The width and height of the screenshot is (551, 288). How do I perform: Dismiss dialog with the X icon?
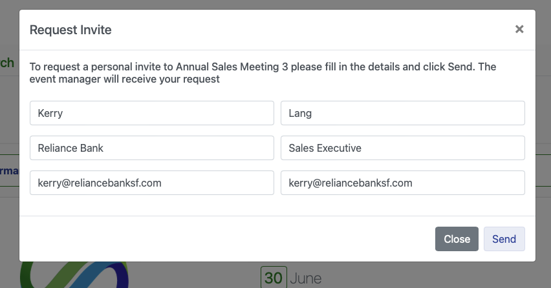[x=519, y=29]
